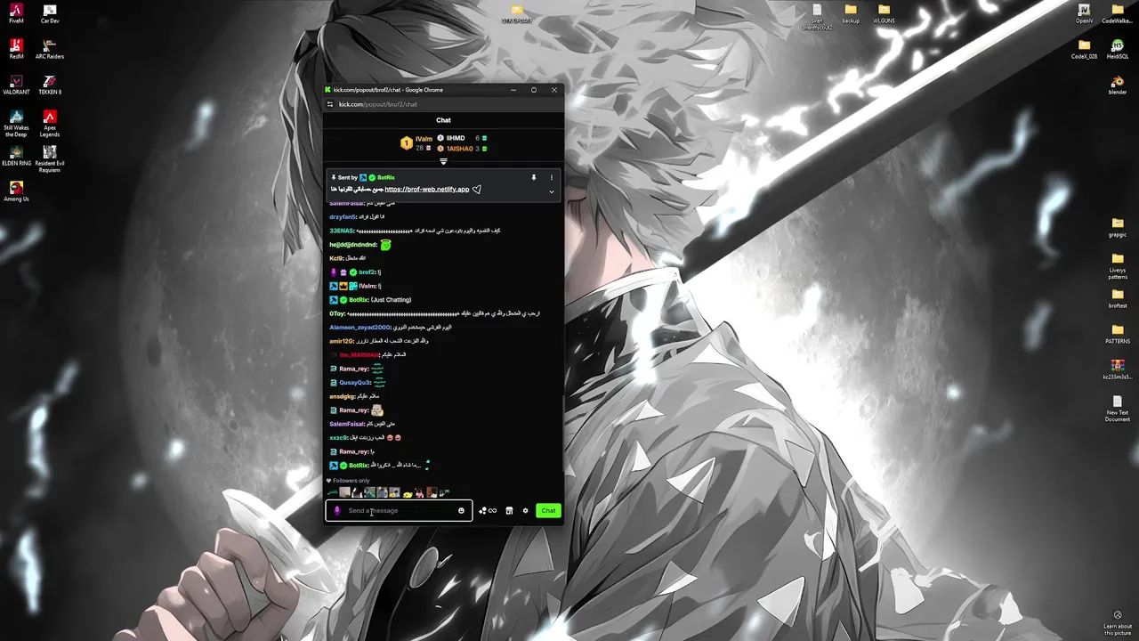Expand the pinned message chevron
This screenshot has width=1139, height=641.
tap(551, 191)
